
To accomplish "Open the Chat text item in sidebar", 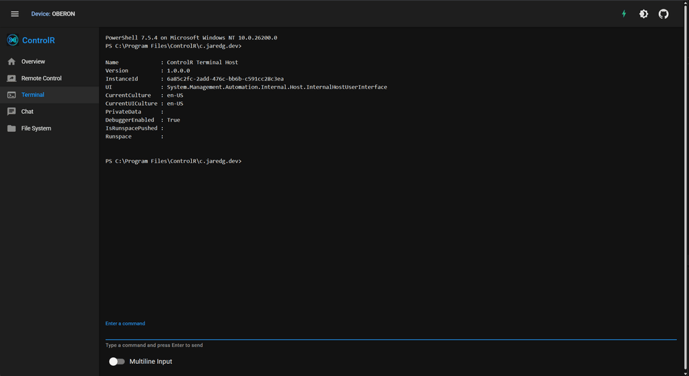I will point(28,112).
